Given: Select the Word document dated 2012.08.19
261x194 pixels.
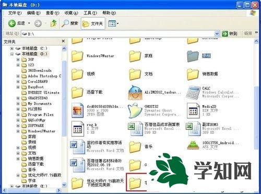Looking at the screenshot, I should click(77, 165).
